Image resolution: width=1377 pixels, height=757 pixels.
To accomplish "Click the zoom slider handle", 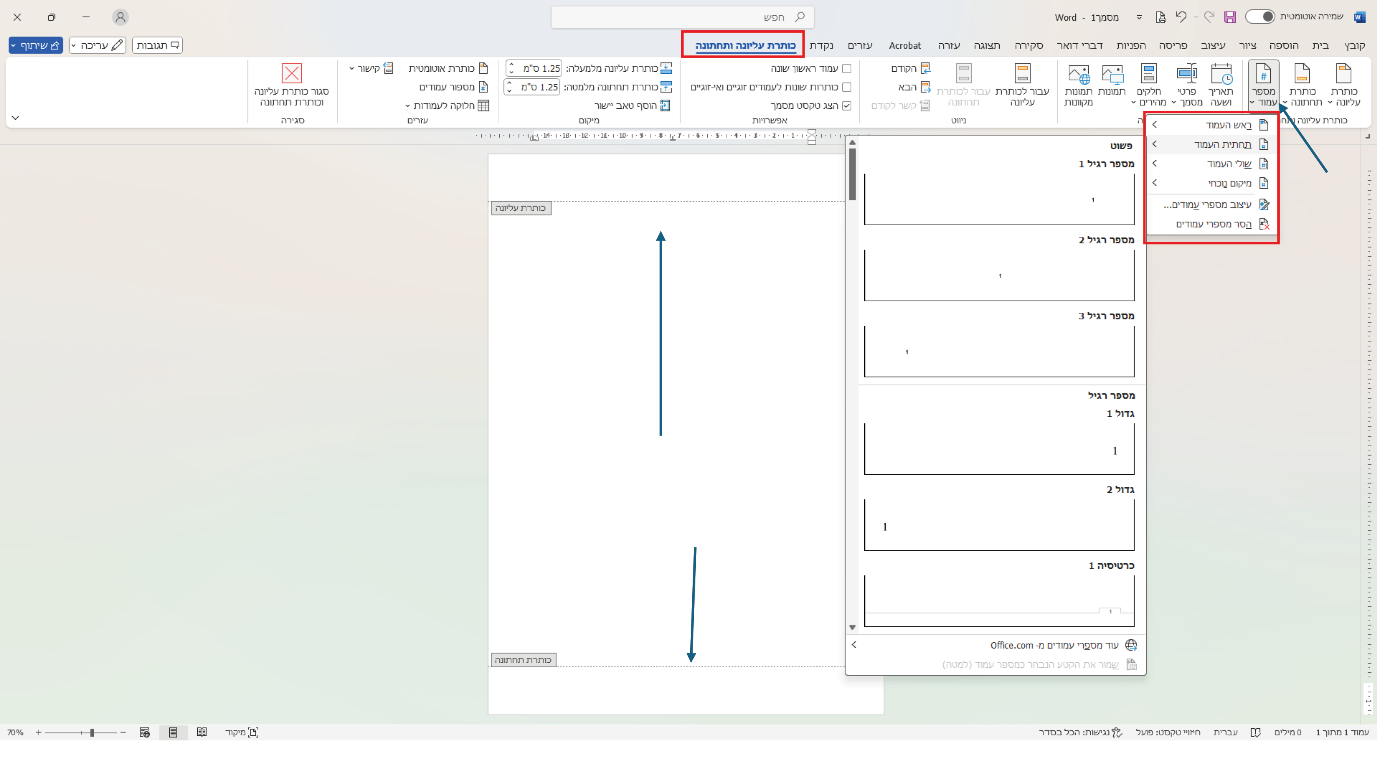I will pyautogui.click(x=92, y=733).
